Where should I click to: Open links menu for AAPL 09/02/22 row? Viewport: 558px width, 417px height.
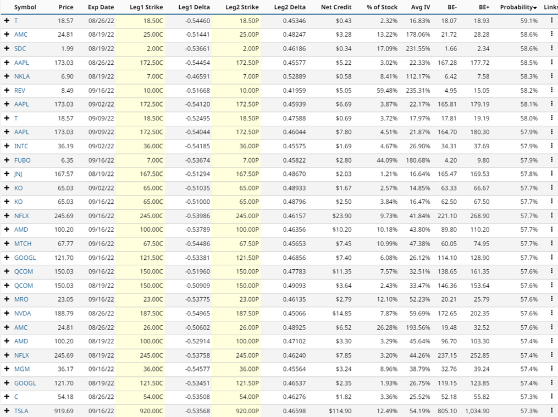pos(551,104)
